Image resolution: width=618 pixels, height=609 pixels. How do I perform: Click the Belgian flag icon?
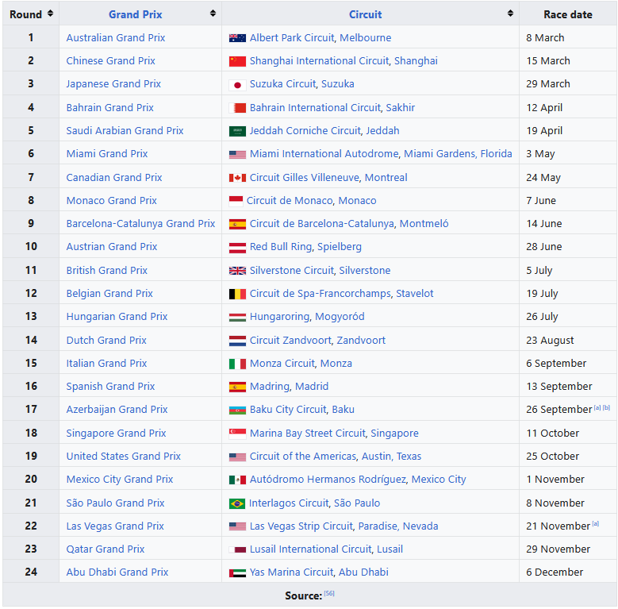pyautogui.click(x=237, y=294)
